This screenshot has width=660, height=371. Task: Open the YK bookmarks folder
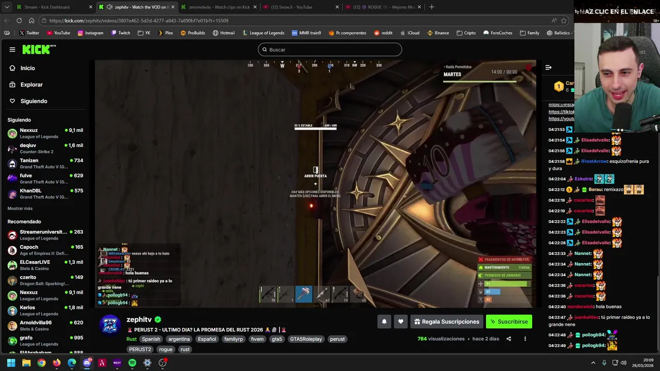144,33
